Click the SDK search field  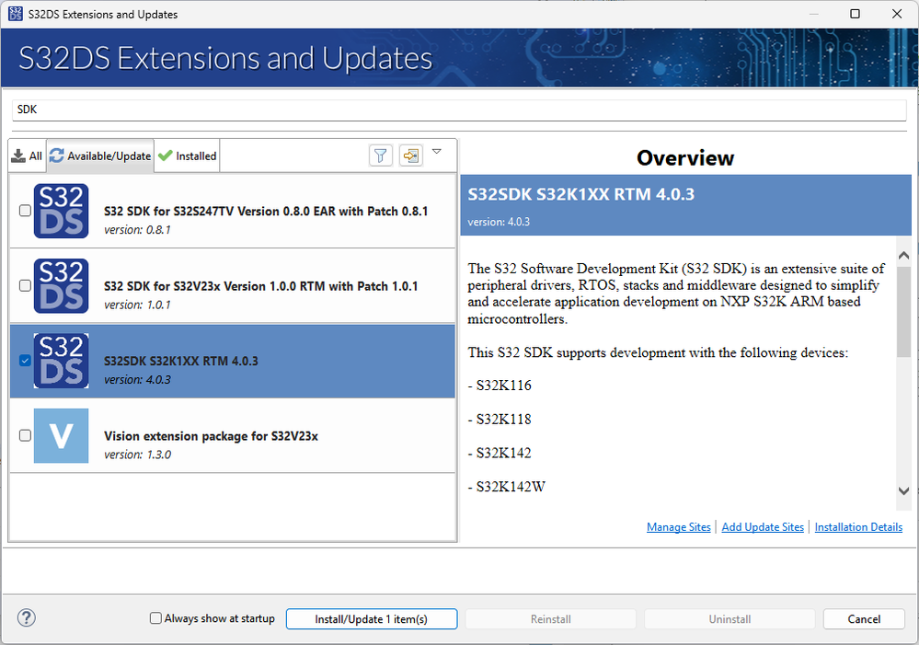tap(460, 109)
